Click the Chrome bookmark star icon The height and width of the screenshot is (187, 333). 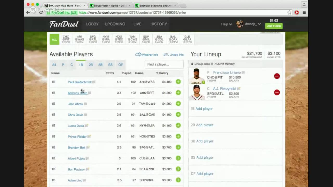click(289, 12)
